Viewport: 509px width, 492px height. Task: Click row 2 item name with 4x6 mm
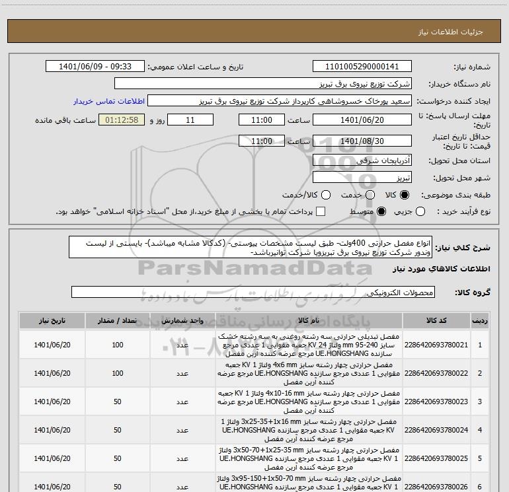[x=309, y=373]
